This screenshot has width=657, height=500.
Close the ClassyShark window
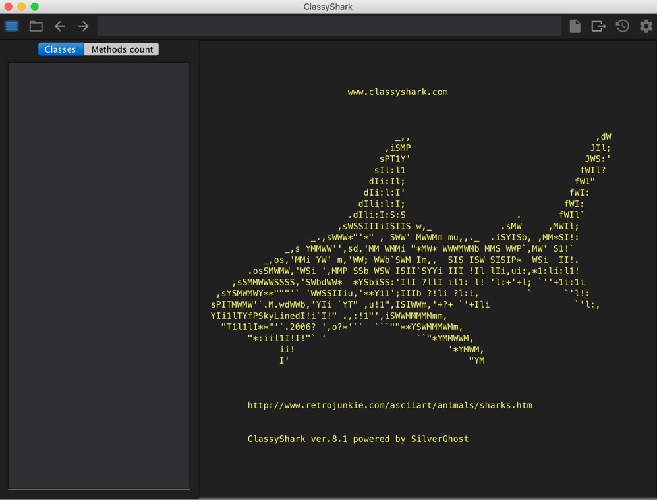pos(9,7)
